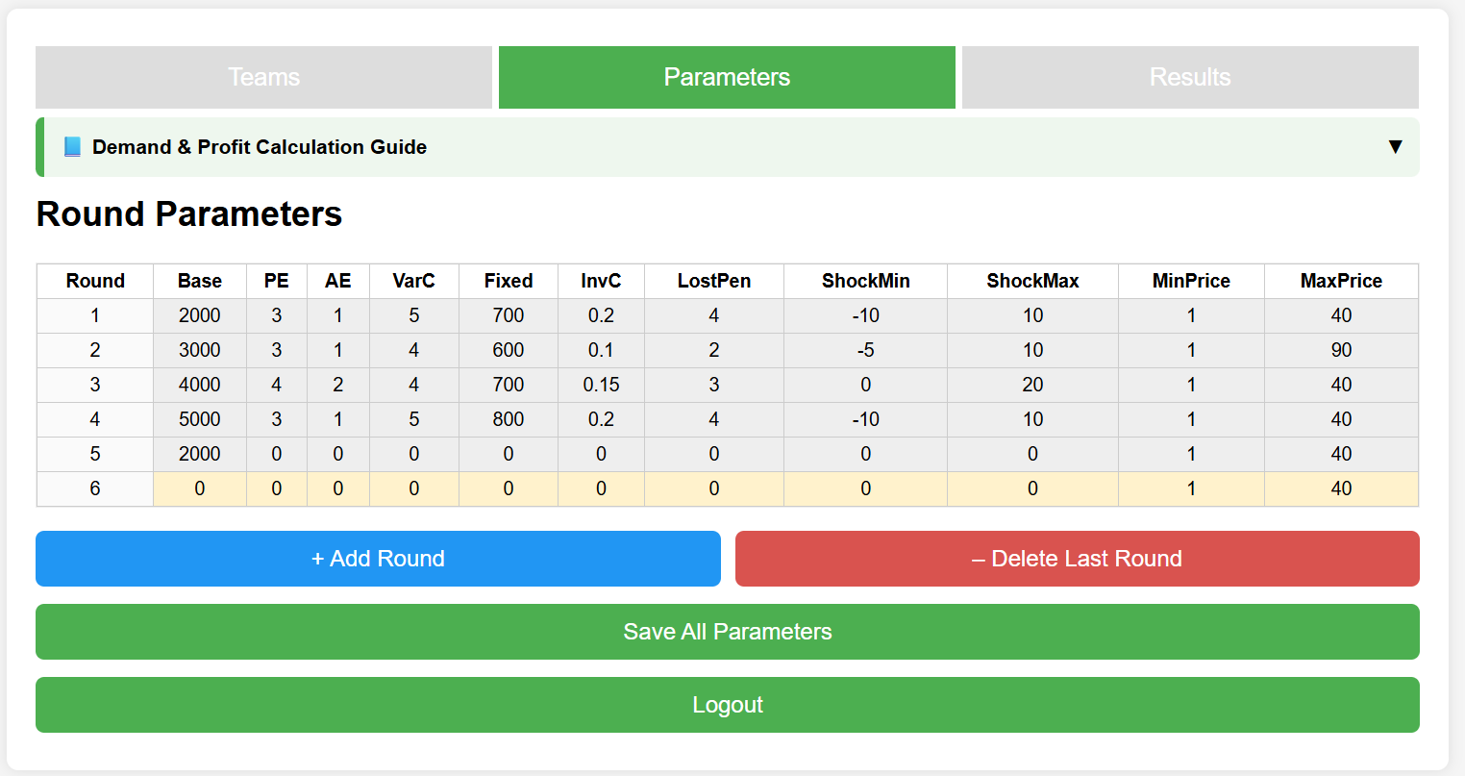Click the ShockMax field for round 6

click(1032, 488)
